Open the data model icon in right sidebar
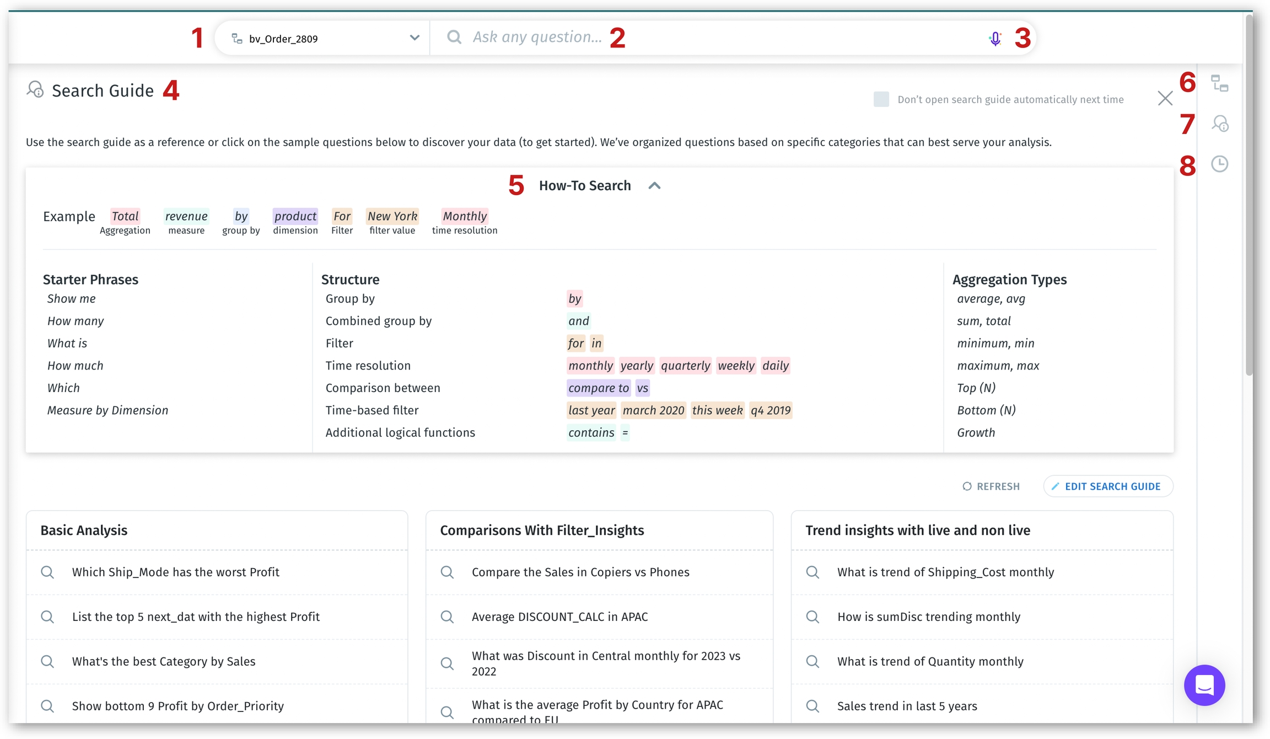Screen dimensions: 1270x739 [x=1219, y=83]
